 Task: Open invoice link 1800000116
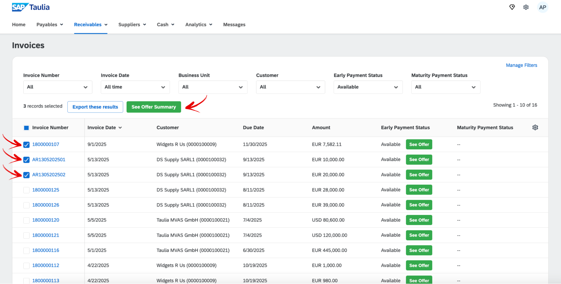click(x=46, y=250)
